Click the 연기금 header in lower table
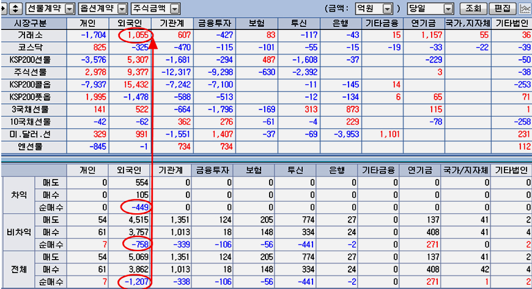This screenshot has height=289, width=532. click(419, 170)
